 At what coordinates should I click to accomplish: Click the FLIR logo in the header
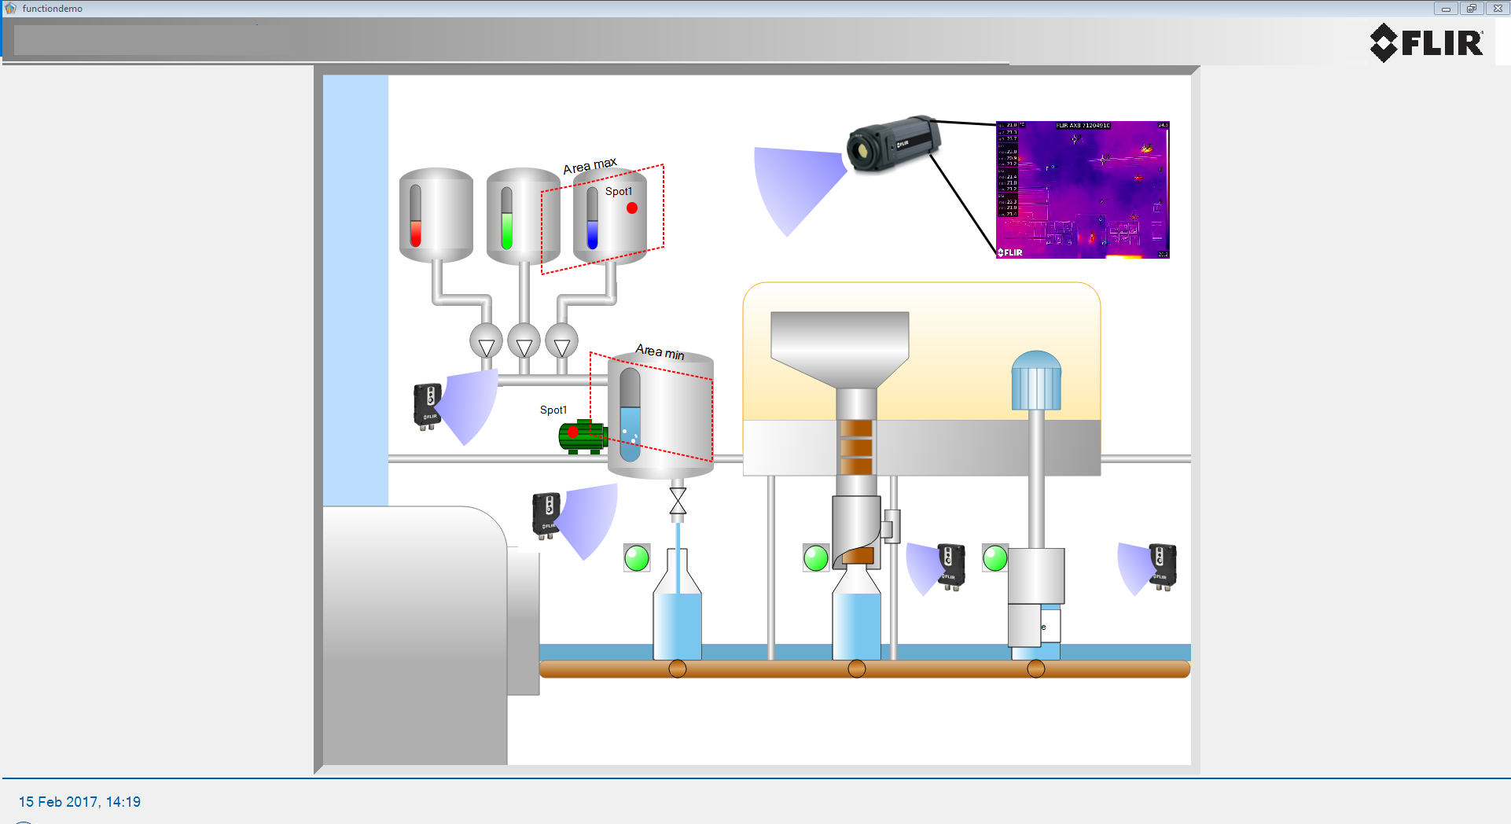(1426, 42)
